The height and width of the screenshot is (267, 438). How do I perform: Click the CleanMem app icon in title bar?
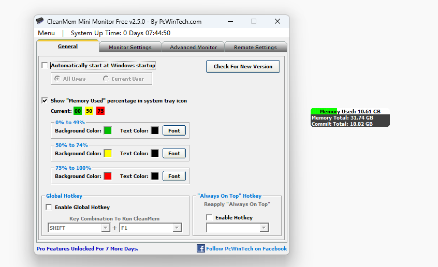[x=40, y=22]
